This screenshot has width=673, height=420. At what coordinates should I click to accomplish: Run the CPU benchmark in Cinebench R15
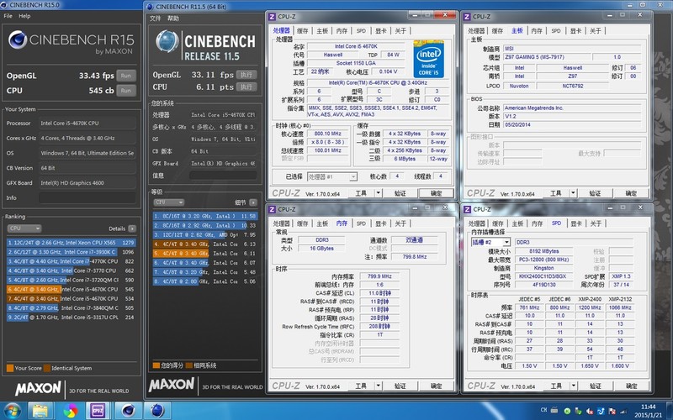click(x=125, y=90)
